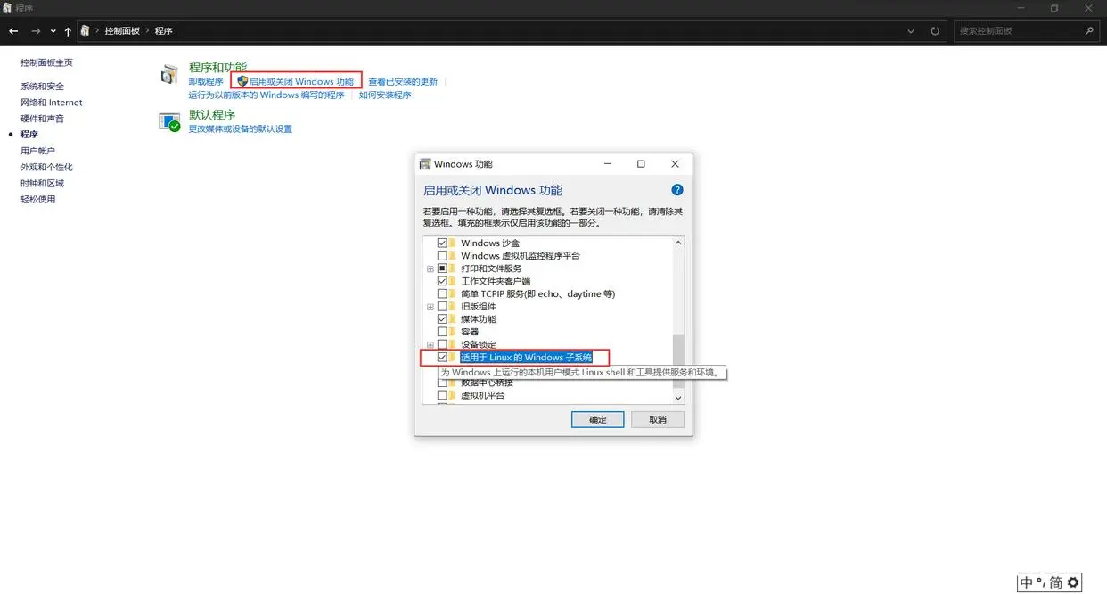Image resolution: width=1107 pixels, height=594 pixels.
Task: Select the 简单 TCPIP 服务 row text
Action: pyautogui.click(x=537, y=293)
